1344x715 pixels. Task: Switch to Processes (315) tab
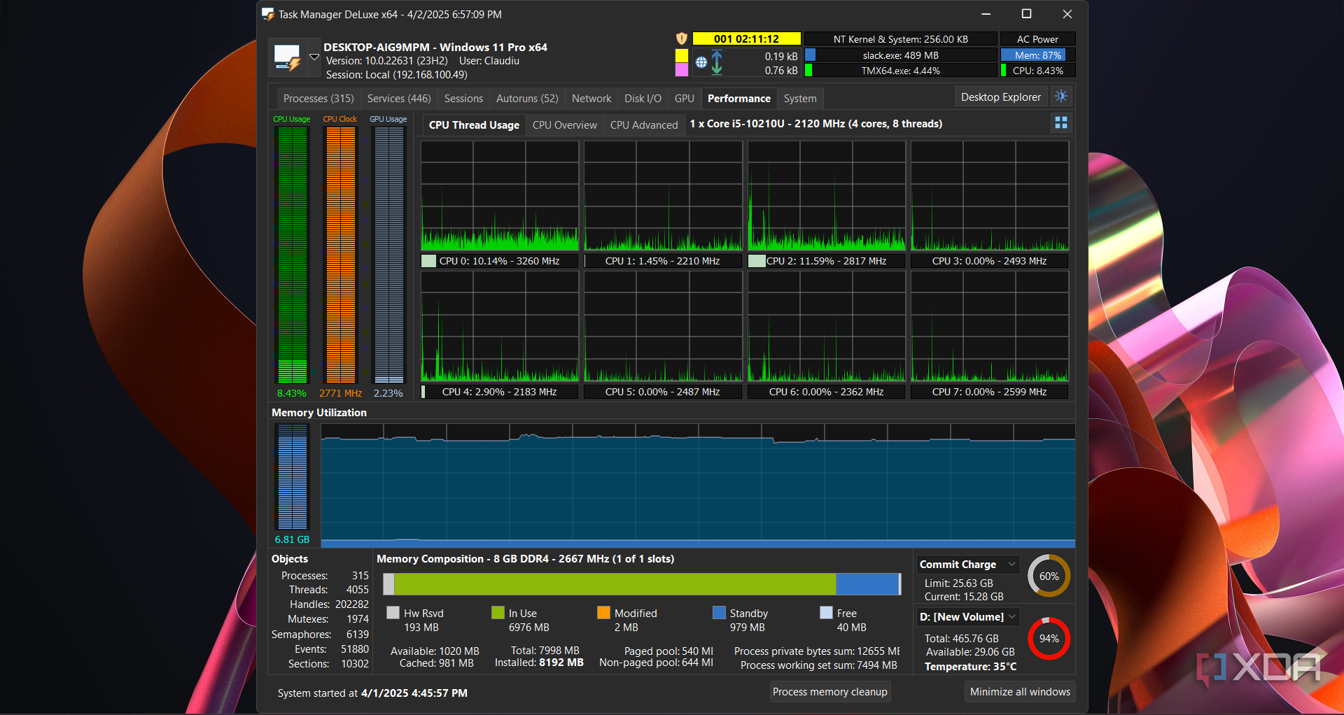pos(318,99)
